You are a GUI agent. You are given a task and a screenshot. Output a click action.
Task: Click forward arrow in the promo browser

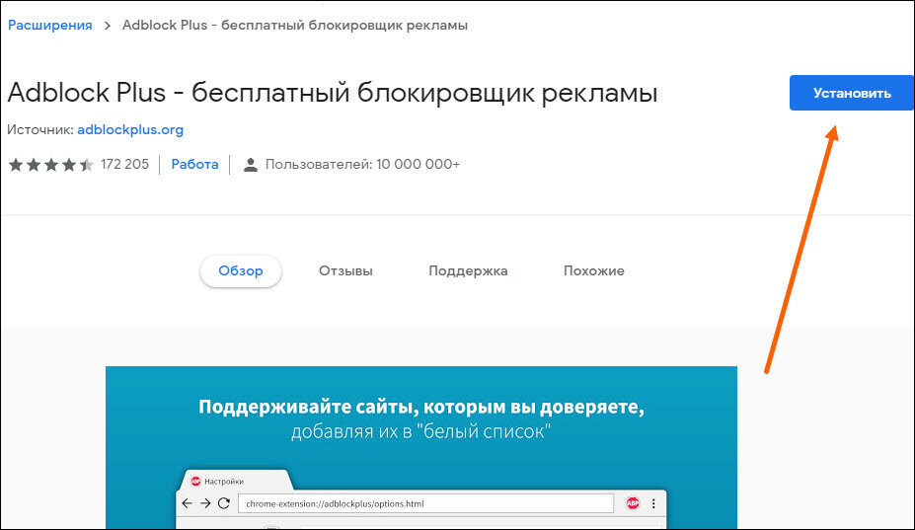tap(205, 503)
